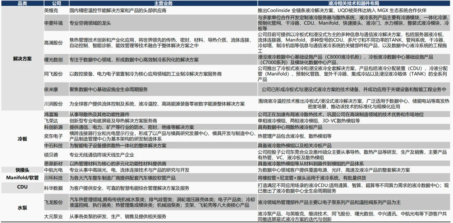453x223 pixels.
Task: Click the cell 具备液冷散热模组以及相关冷板产品
Action: coord(354,145)
